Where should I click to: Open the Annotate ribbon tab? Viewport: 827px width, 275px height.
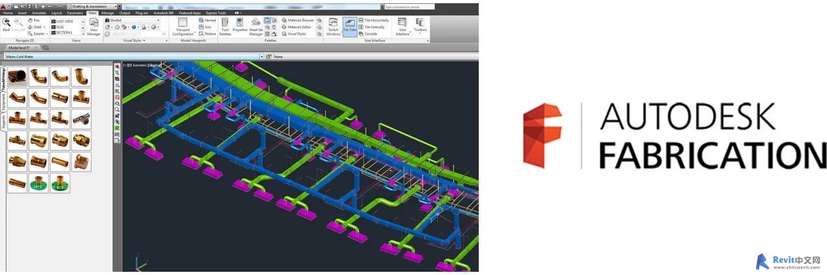[39, 12]
